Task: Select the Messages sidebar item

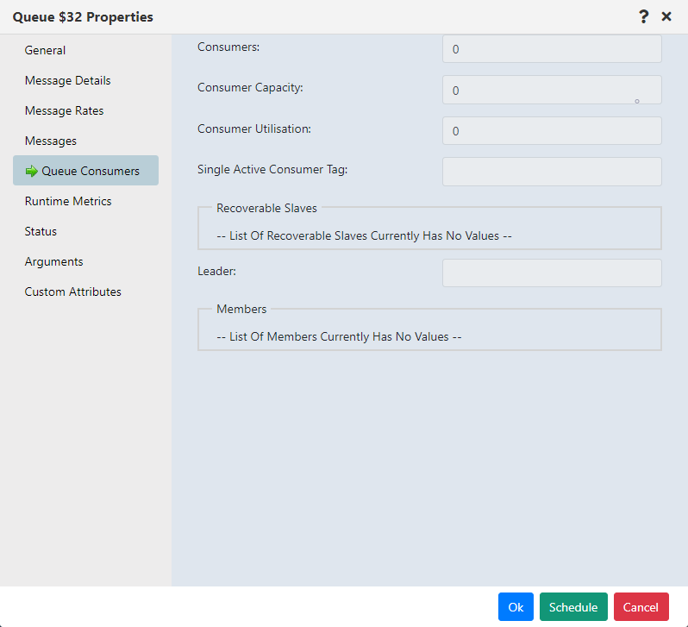Action: [x=50, y=141]
